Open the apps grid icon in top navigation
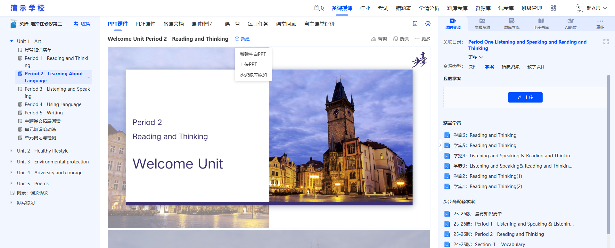615x248 pixels. pyautogui.click(x=553, y=8)
